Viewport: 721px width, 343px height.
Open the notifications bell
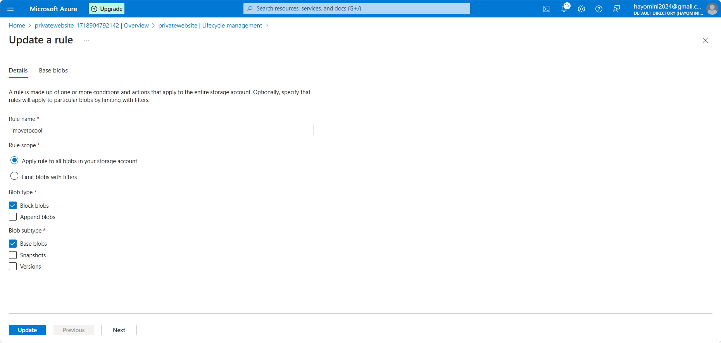click(564, 9)
